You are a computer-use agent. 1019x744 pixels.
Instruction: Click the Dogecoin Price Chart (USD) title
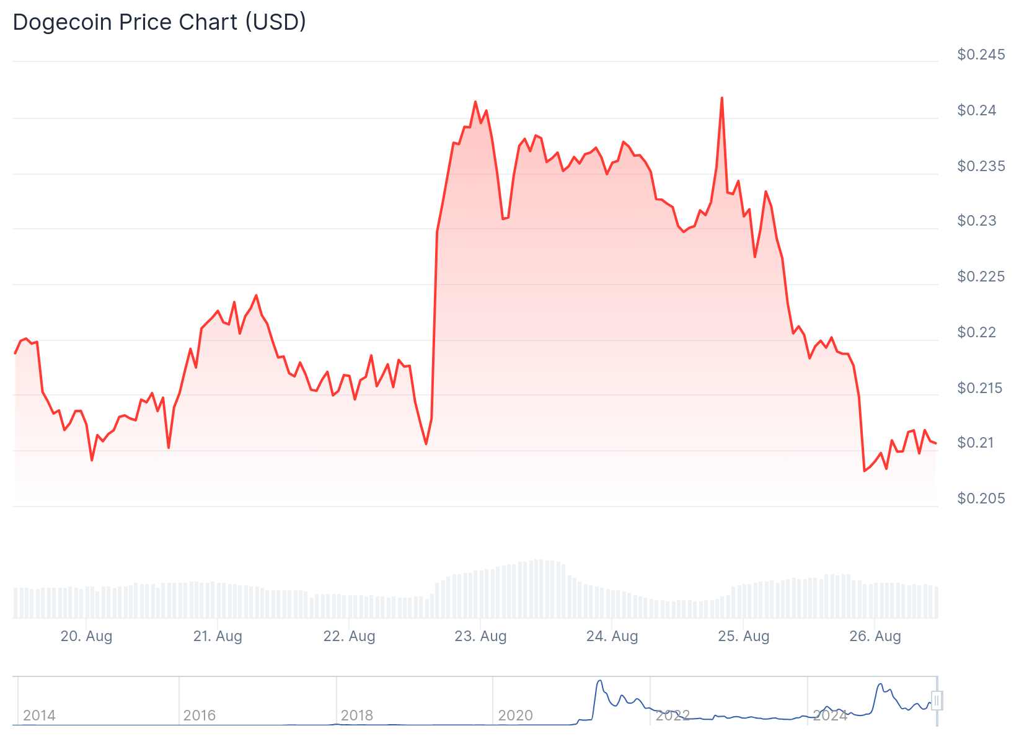(159, 22)
